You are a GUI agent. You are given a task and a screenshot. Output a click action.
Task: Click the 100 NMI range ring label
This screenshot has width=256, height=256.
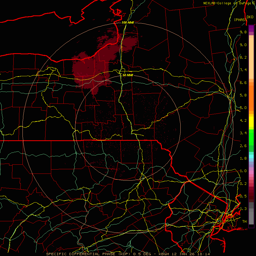[128, 22]
